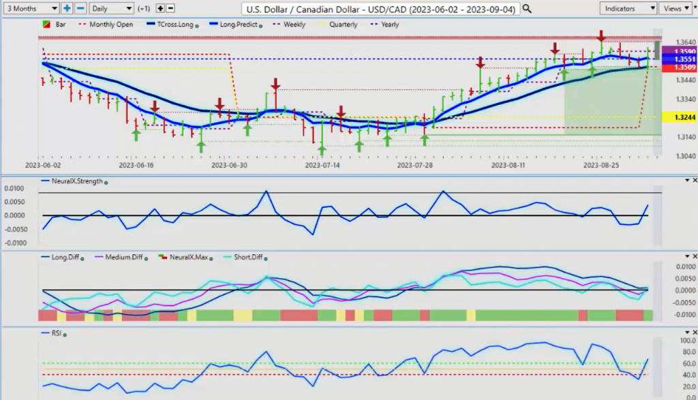This screenshot has width=698, height=400.
Task: Click the yellow 1.3244 price tag
Action: point(680,117)
